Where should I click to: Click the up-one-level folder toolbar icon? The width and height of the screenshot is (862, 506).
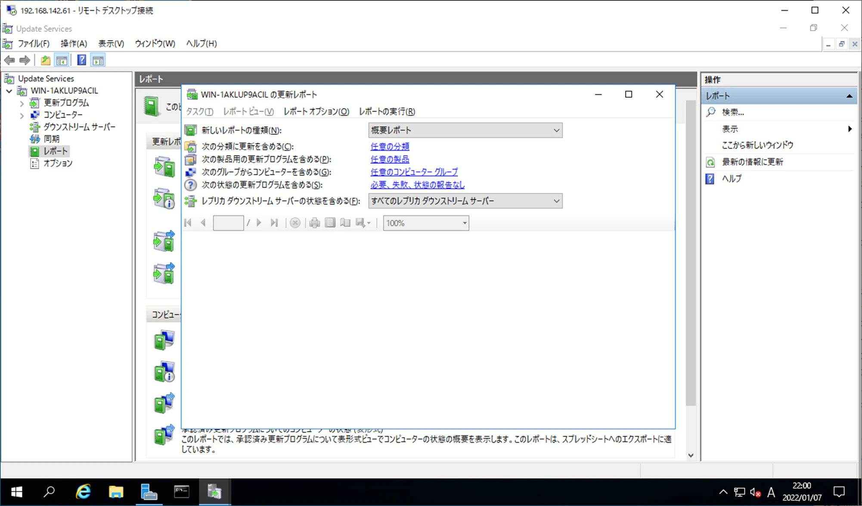46,60
